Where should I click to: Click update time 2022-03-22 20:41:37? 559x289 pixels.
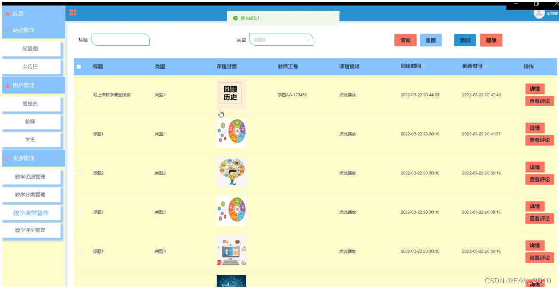click(481, 134)
